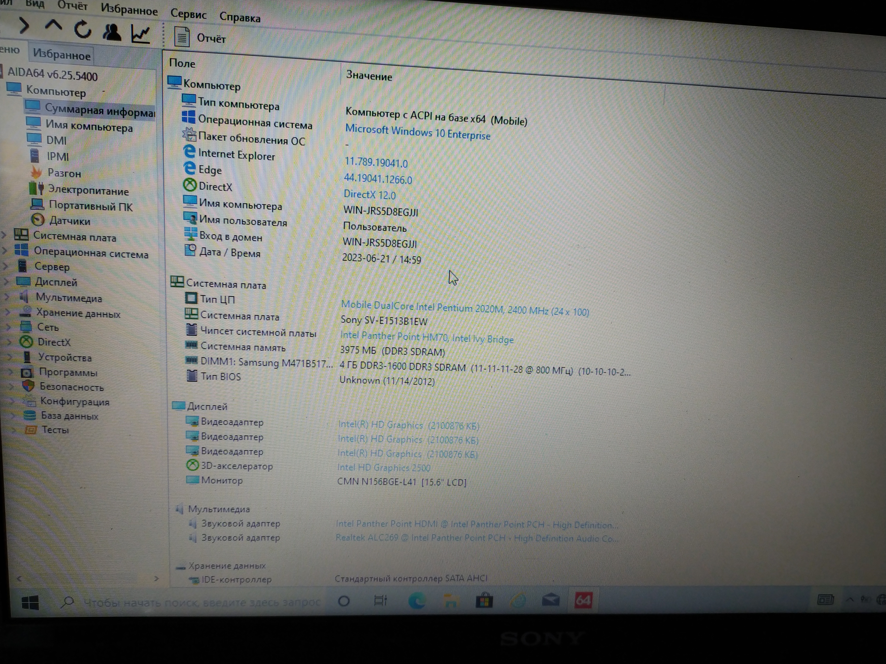Open Intel Panther Point HM70 chipset link
Viewport: 886px width, 664px height.
[x=427, y=337]
